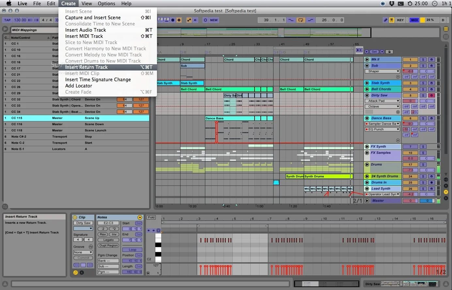
Task: Open Operator Lead Syn chooser dropdown
Action: point(382,194)
